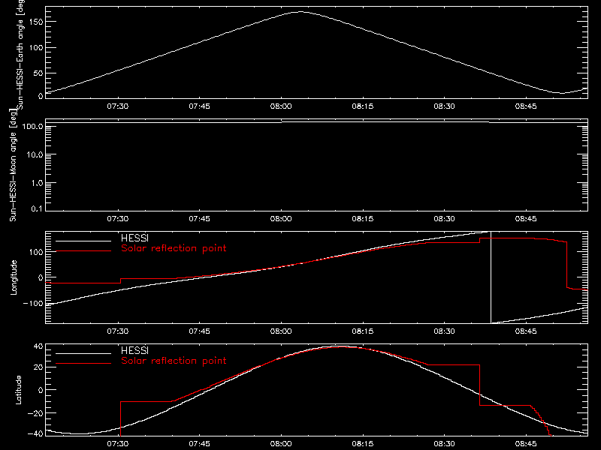Click the 100 tick on Longitude axis

click(35, 252)
